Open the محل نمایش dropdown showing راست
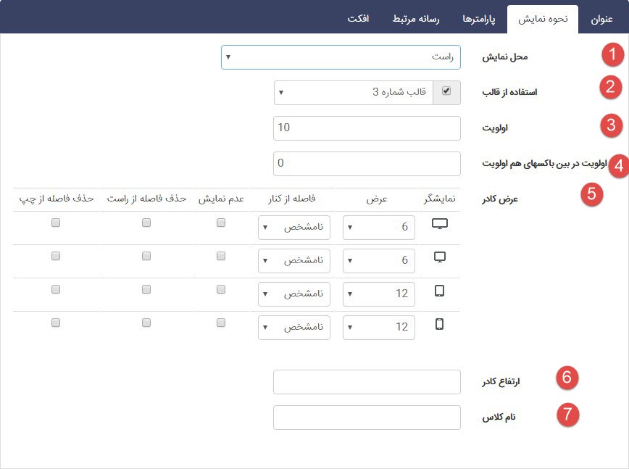The height and width of the screenshot is (469, 629). [341, 57]
